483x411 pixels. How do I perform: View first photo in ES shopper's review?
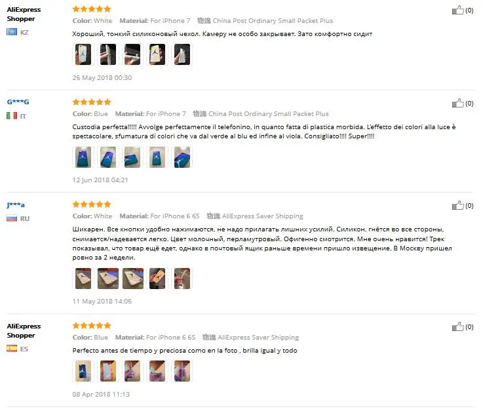83,371
